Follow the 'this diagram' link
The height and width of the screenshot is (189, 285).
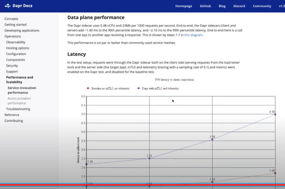click(193, 35)
